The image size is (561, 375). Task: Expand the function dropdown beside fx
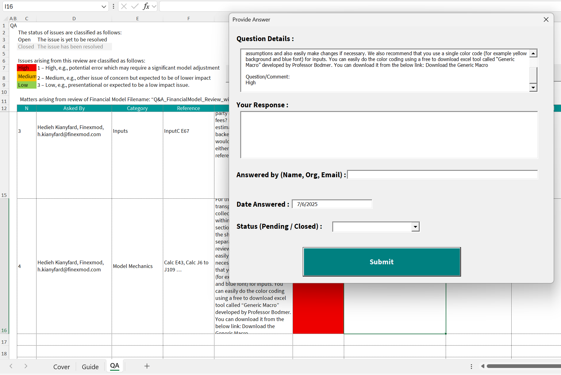154,6
